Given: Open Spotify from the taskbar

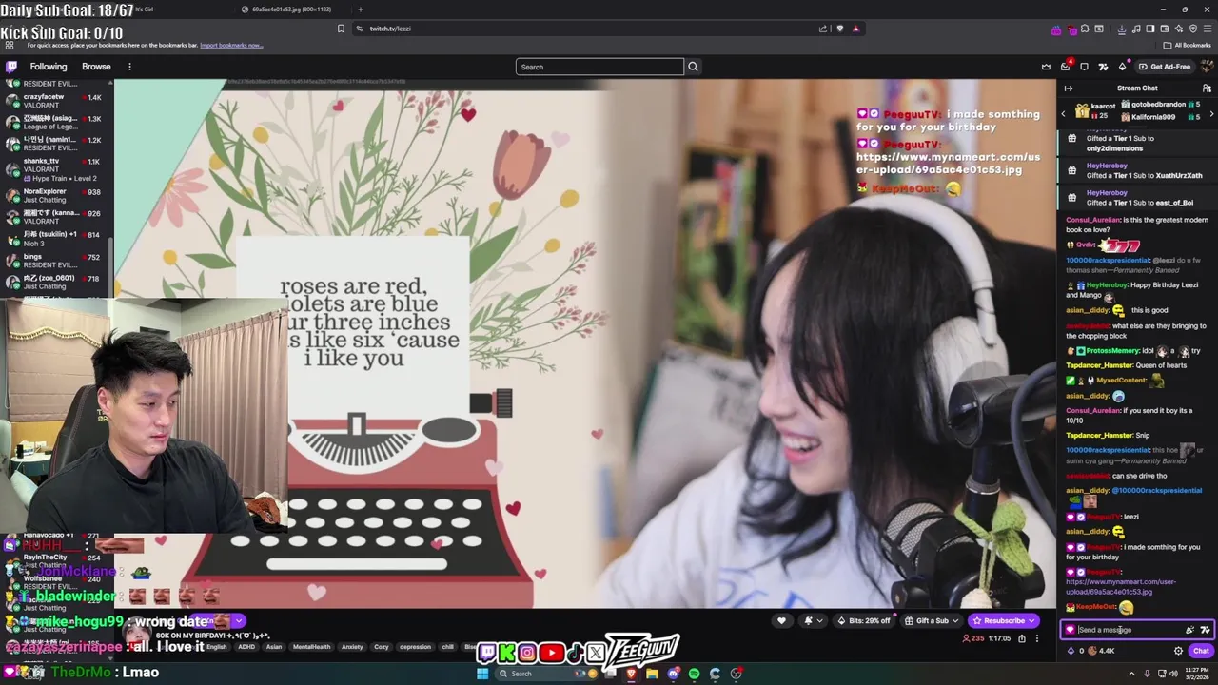Looking at the screenshot, I should (x=694, y=674).
